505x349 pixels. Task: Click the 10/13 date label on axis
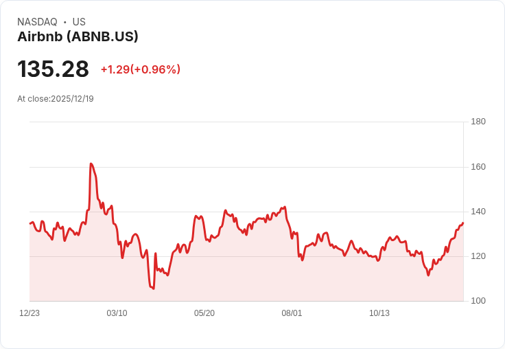(x=379, y=313)
